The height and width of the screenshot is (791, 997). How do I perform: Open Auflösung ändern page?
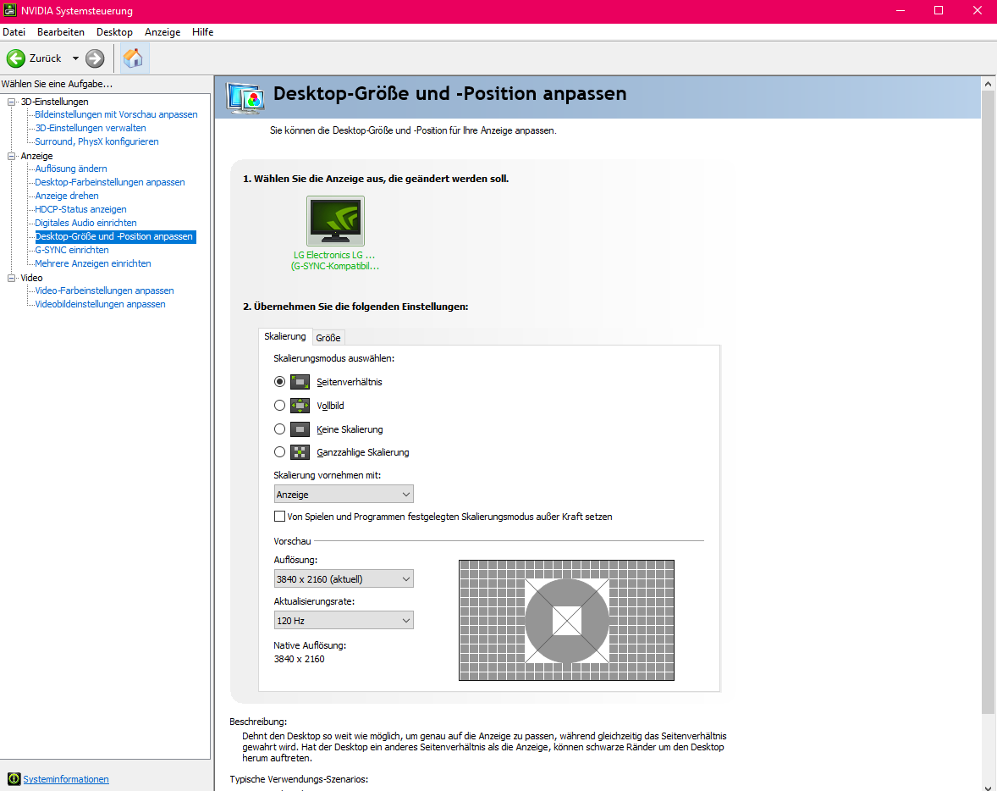[70, 169]
